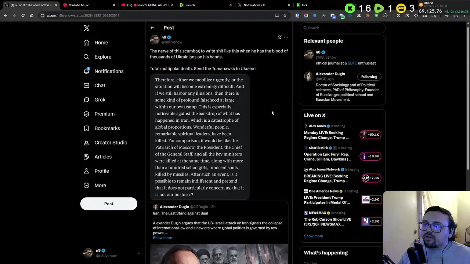Click +60.1K listeners badge

coord(370,135)
